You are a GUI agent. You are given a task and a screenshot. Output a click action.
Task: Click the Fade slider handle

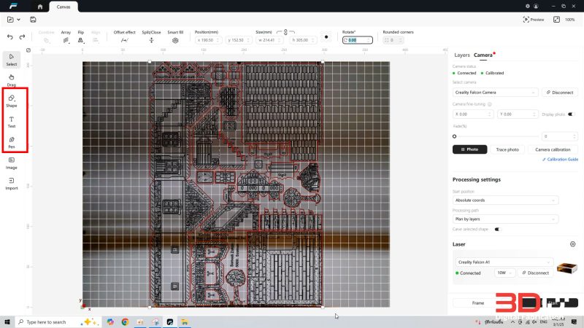tap(454, 136)
